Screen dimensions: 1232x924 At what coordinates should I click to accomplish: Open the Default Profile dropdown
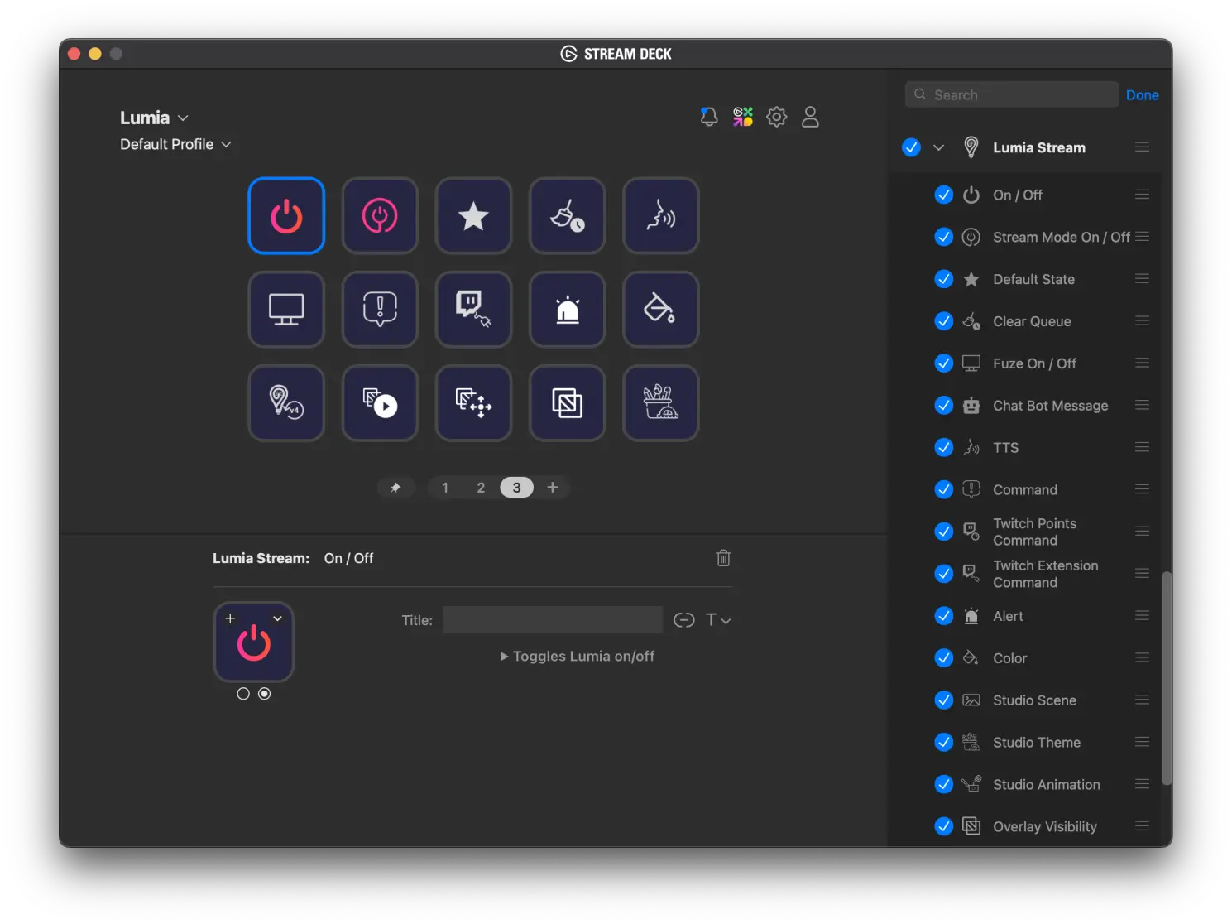tap(175, 144)
